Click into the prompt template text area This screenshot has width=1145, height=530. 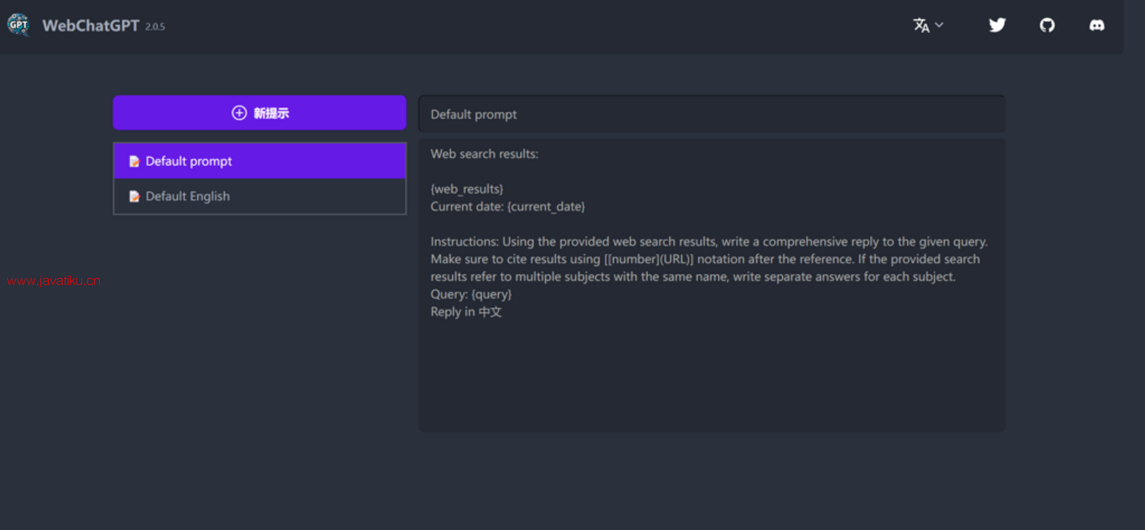click(x=711, y=372)
